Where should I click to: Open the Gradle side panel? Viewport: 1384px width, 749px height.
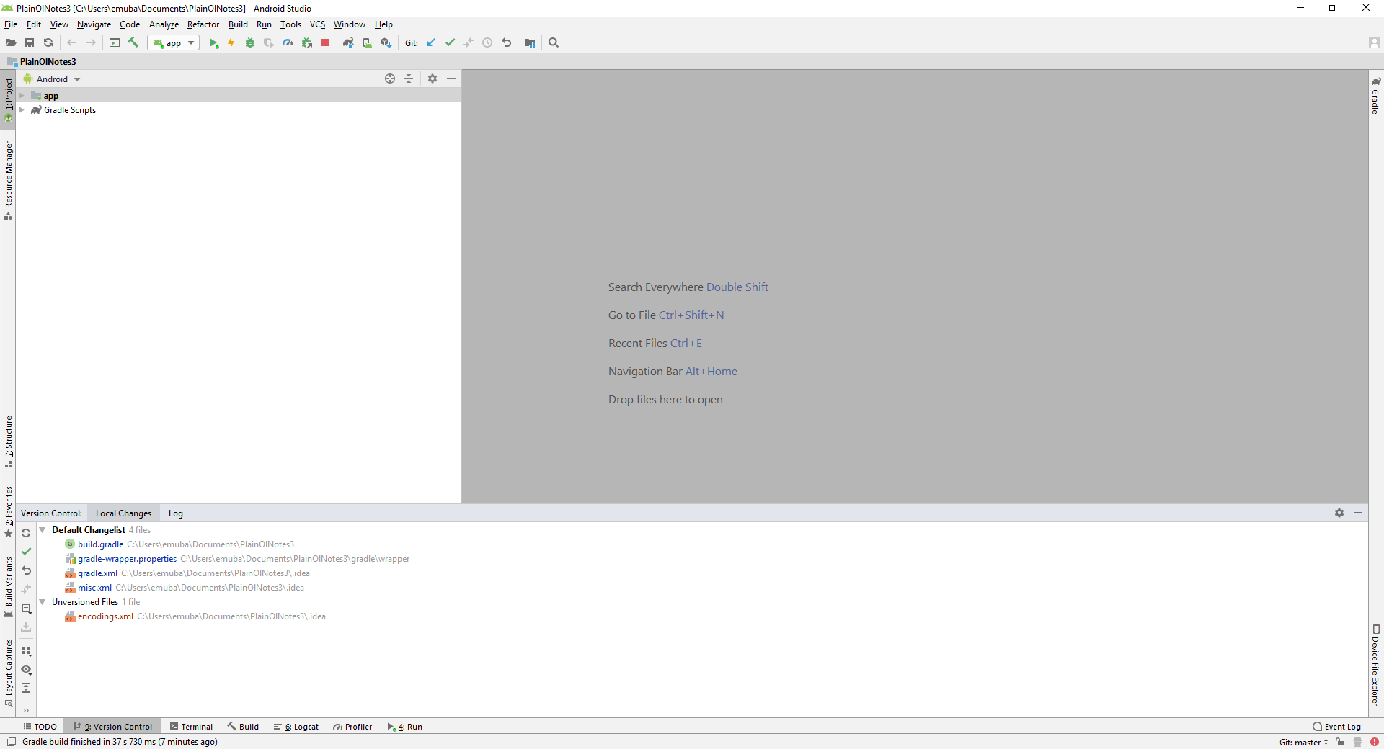[1375, 95]
